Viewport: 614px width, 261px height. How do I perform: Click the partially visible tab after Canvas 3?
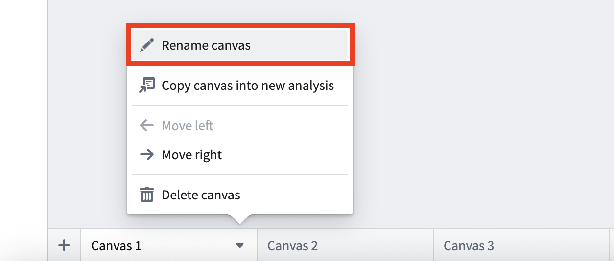[x=612, y=245]
